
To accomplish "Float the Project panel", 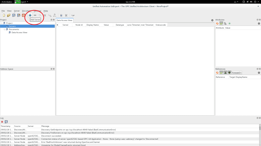I will tap(51, 20).
